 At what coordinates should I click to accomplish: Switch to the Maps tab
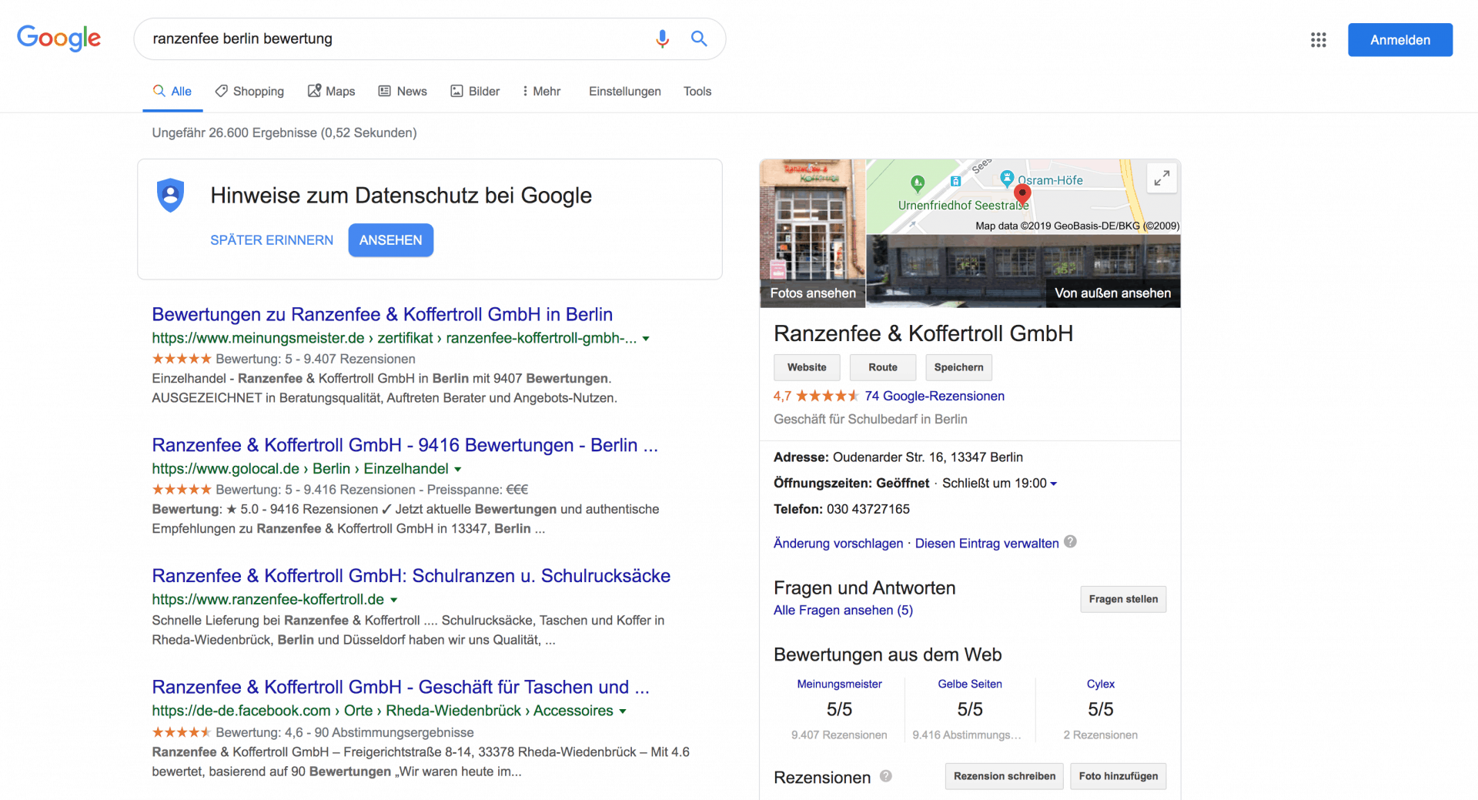coord(331,91)
